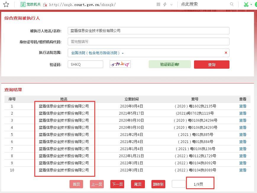This screenshot has height=193, width=257.
Task: Expand the address bar dropdown chevron
Action: 171,5
